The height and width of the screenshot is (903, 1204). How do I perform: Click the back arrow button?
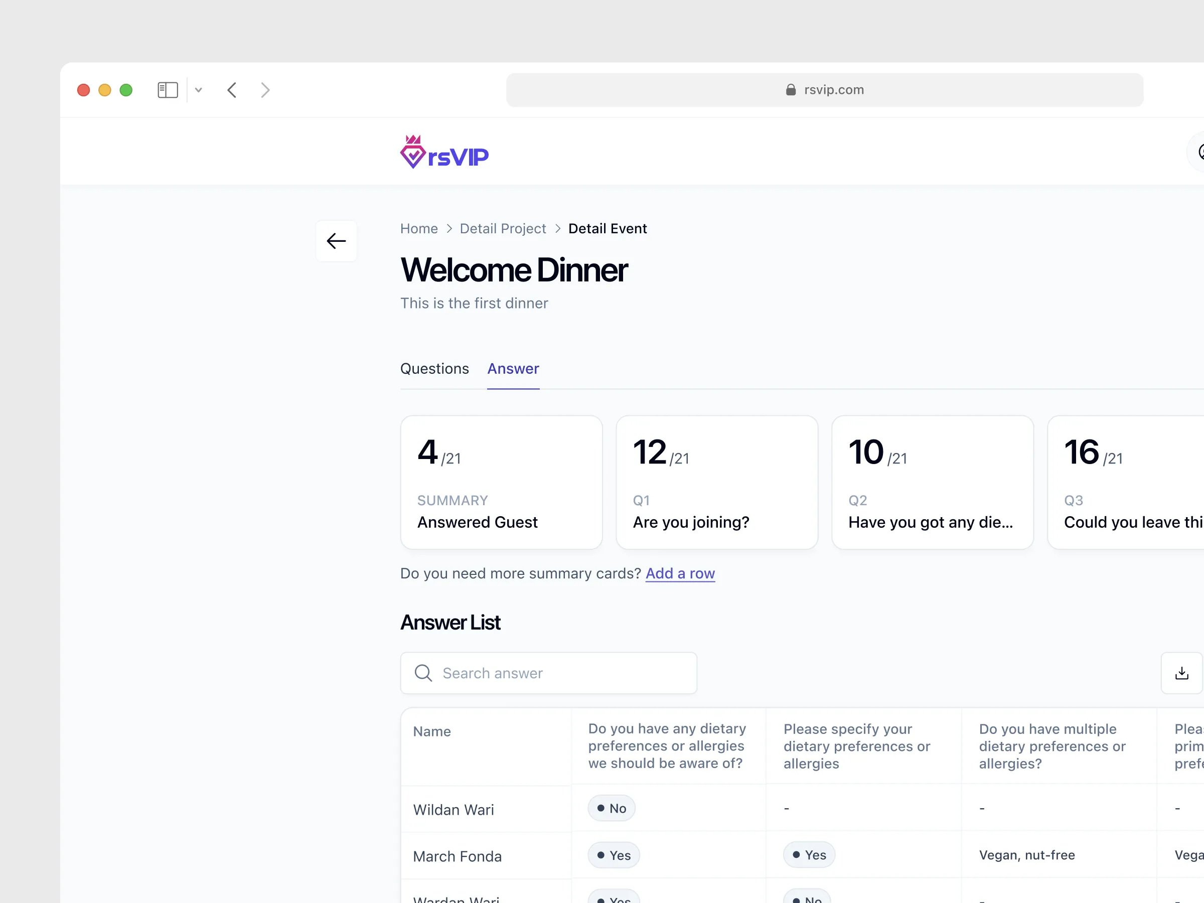pos(336,241)
